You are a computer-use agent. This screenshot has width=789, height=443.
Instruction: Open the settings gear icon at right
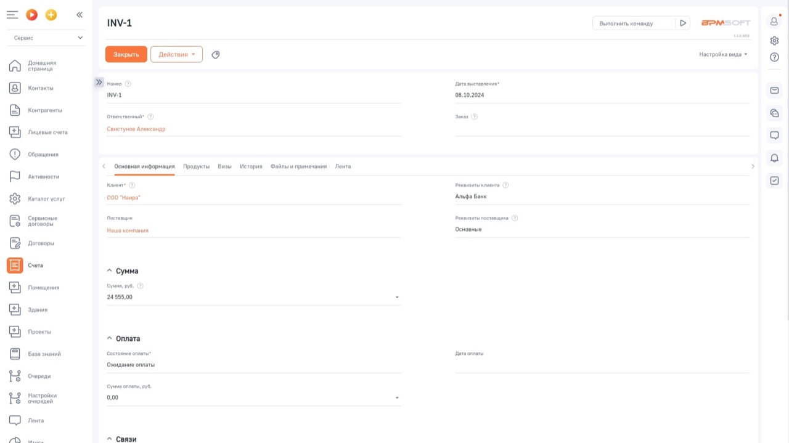click(x=775, y=41)
